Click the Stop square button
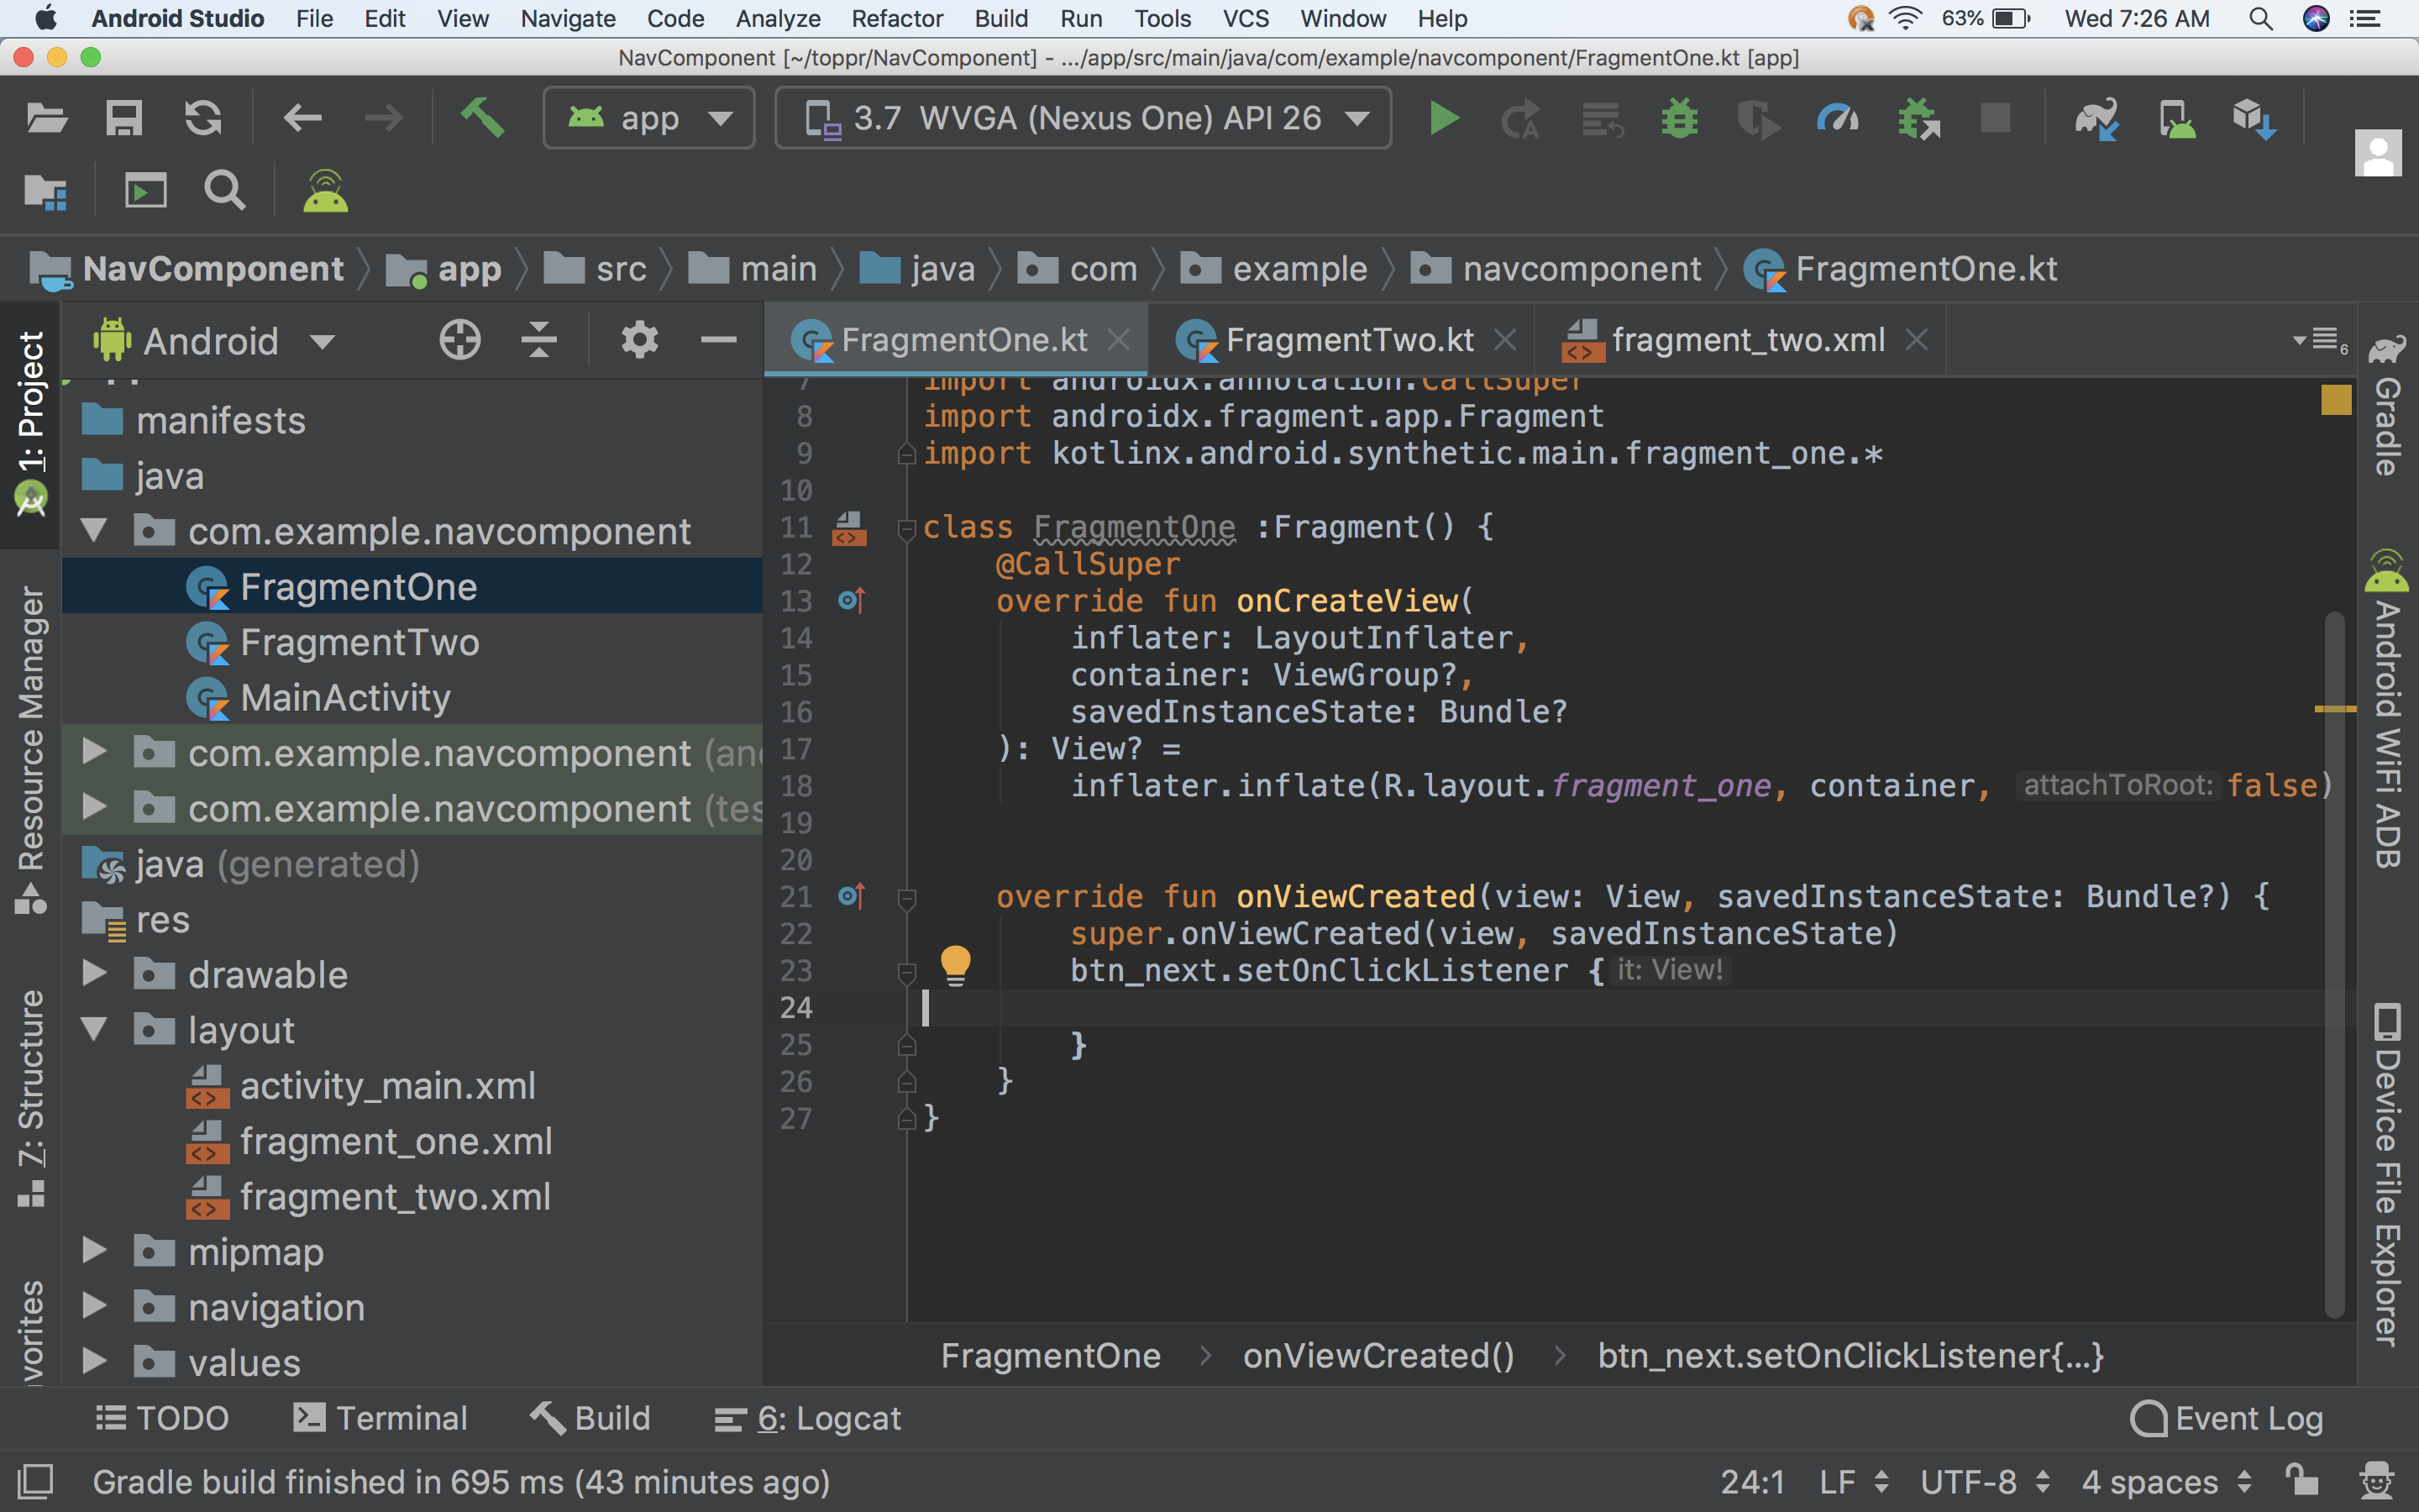 [x=1995, y=119]
